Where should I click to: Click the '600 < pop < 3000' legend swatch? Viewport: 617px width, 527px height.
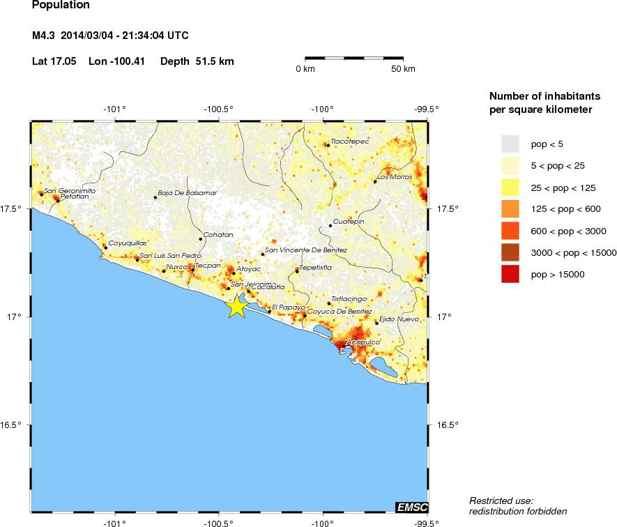click(x=511, y=231)
